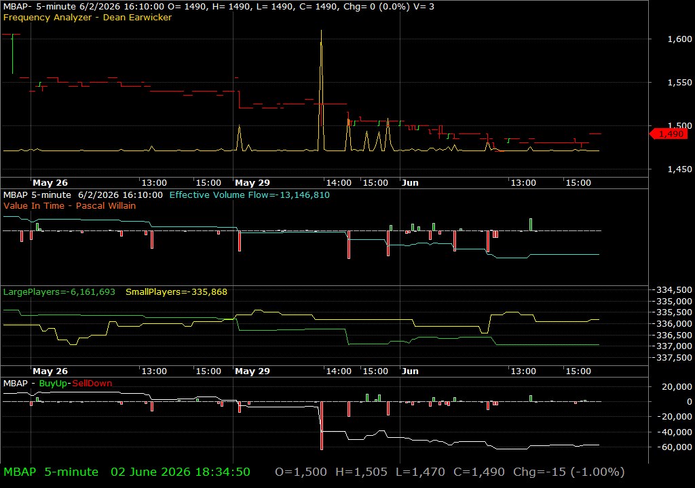Screen dimensions: 695x488
Task: Click the green 'BuyUp' legend label
Action: pyautogui.click(x=53, y=383)
